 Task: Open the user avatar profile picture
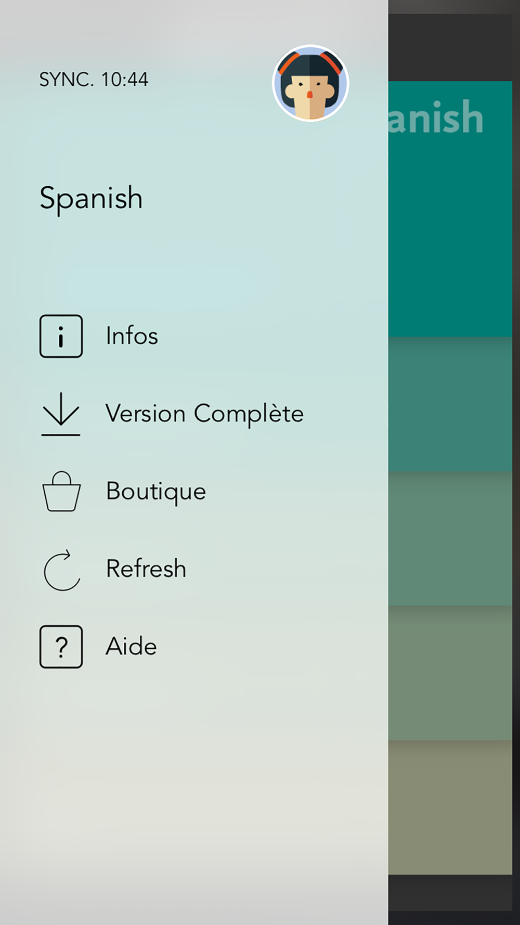(310, 83)
